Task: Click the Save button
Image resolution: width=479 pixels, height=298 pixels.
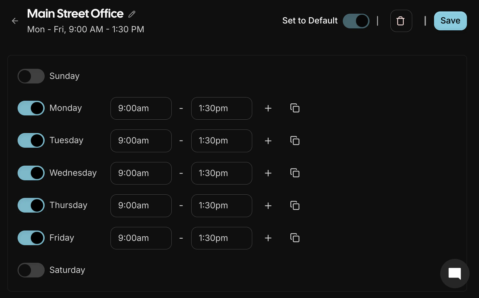Action: [x=450, y=21]
